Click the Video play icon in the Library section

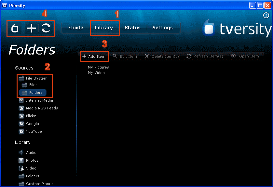pos(21,168)
